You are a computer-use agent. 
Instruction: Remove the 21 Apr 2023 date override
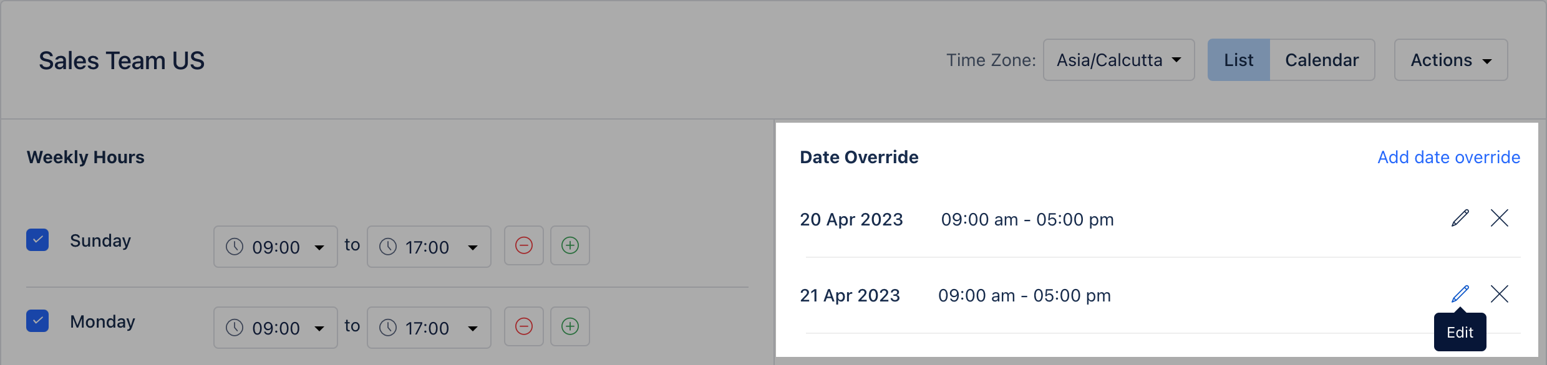pos(1500,294)
